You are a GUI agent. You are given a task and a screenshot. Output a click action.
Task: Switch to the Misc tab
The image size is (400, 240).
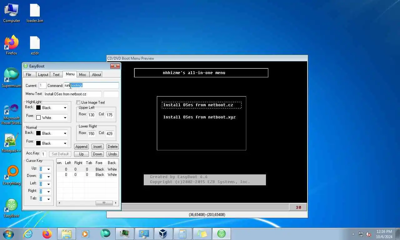click(x=82, y=75)
